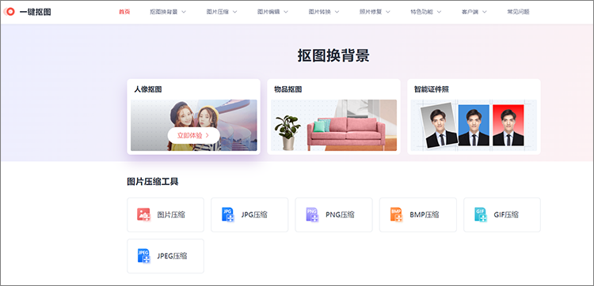Expand the chevron next to 抠图换背景

[184, 12]
